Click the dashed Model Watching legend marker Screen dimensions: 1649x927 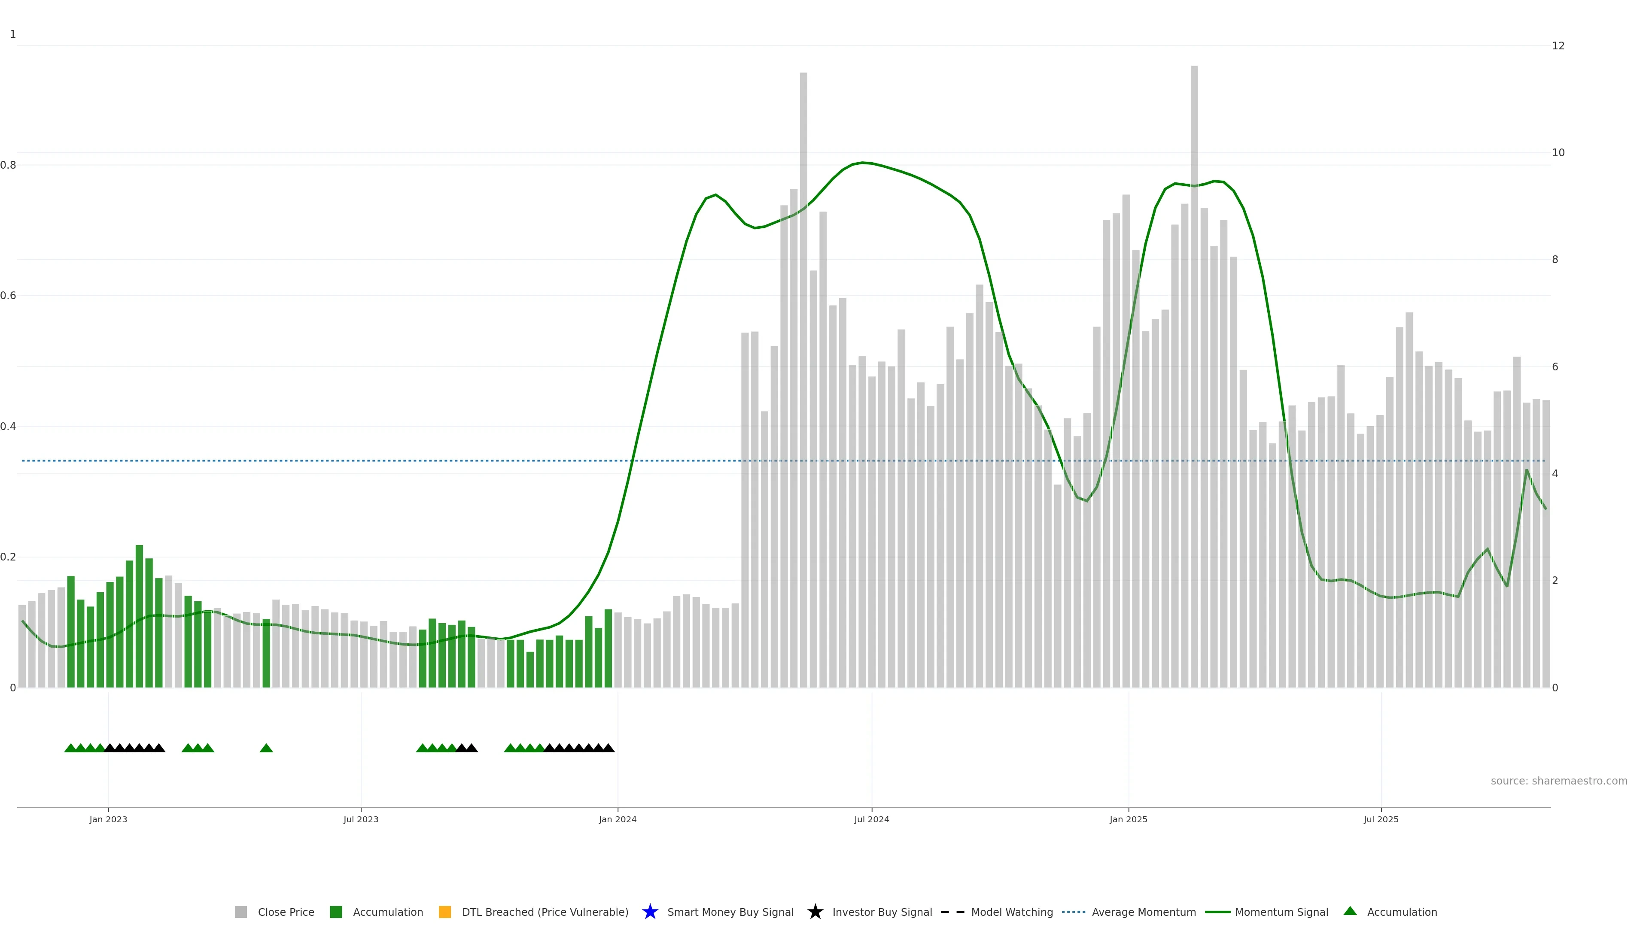click(952, 912)
